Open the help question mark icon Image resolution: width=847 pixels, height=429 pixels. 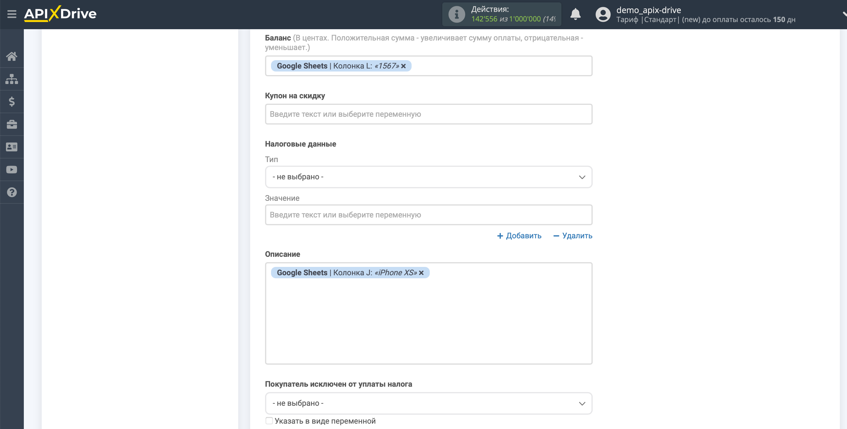(x=12, y=192)
